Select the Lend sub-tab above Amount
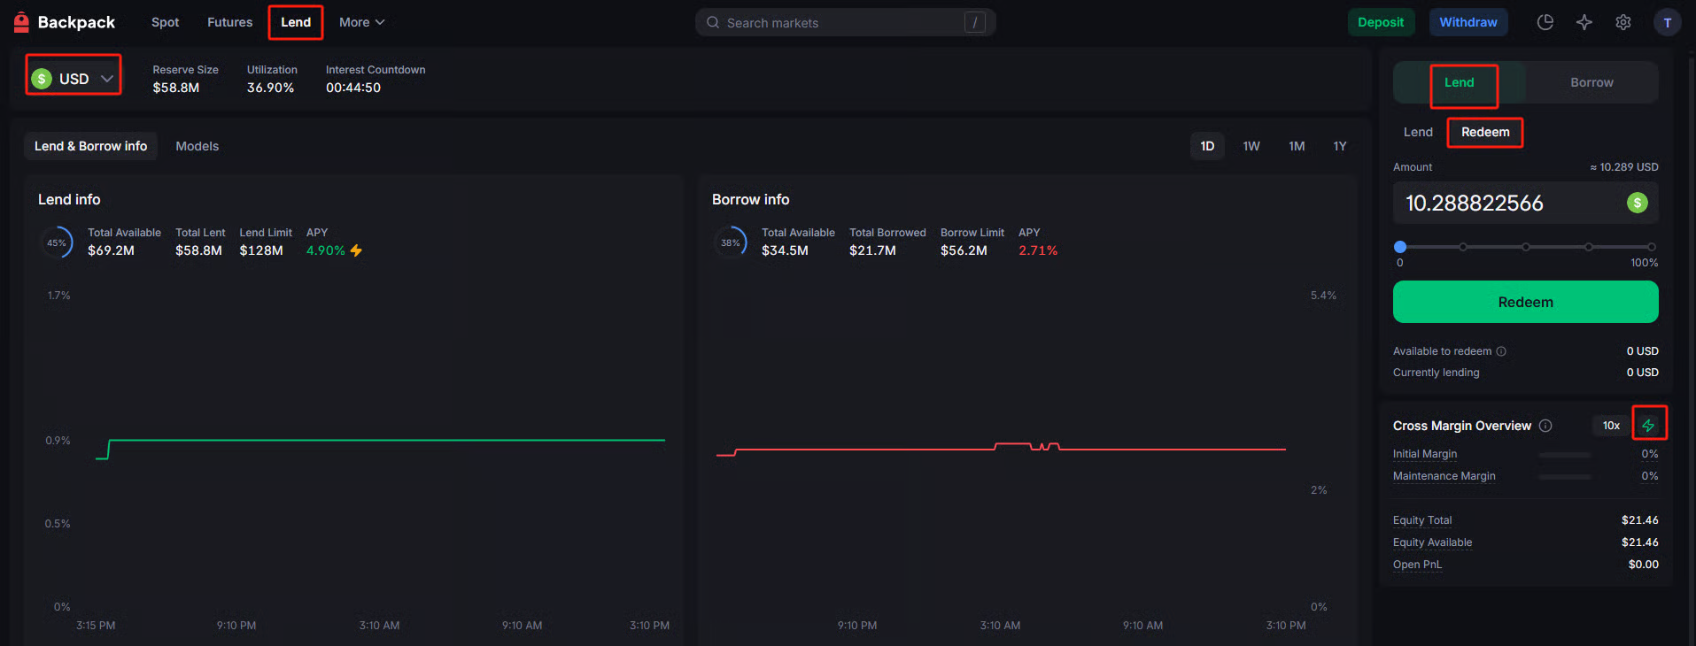Image resolution: width=1696 pixels, height=646 pixels. click(1417, 132)
